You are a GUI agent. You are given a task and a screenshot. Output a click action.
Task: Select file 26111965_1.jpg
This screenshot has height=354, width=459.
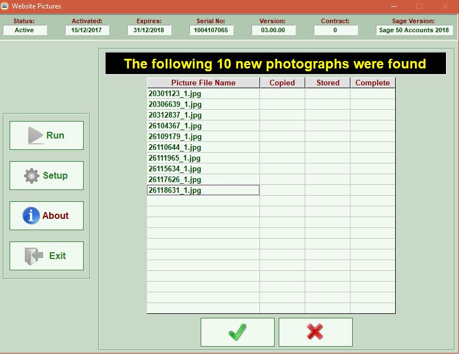[203, 158]
